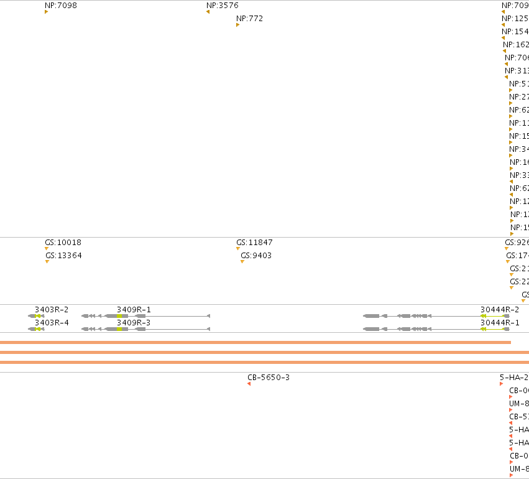Click the lowest orange span bar
This screenshot has height=479, width=529.
tap(265, 363)
